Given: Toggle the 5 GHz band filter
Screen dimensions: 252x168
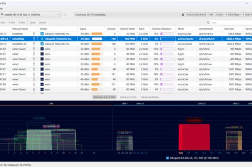Looking at the screenshot, I should [x=12, y=23].
